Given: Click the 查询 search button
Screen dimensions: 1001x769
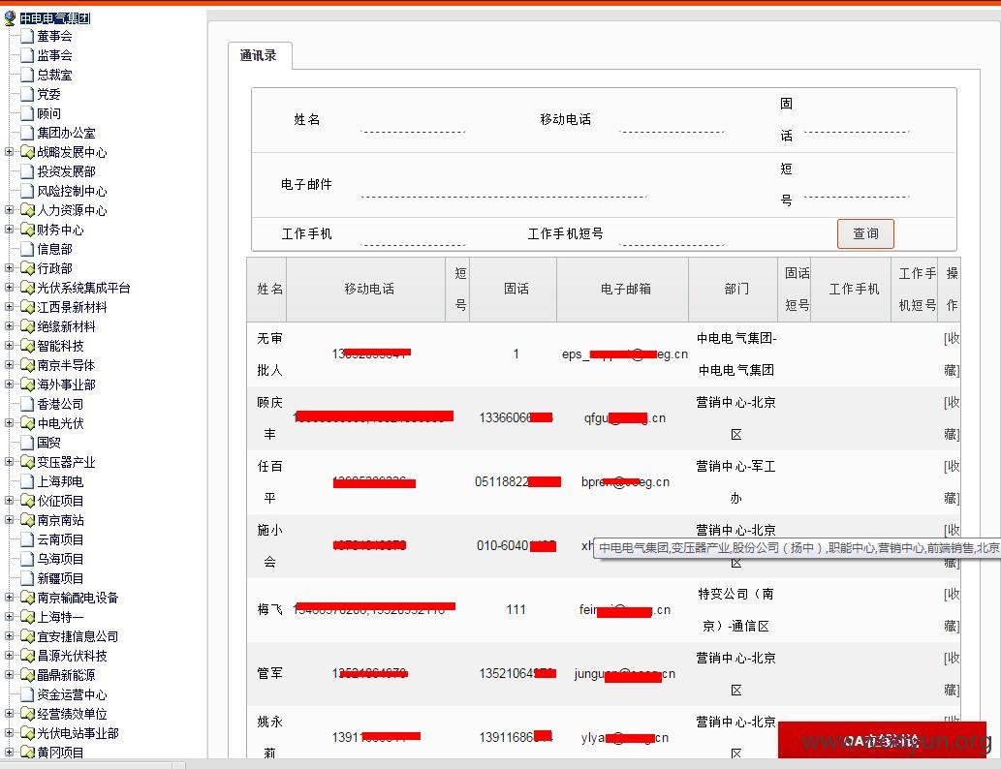Looking at the screenshot, I should (865, 233).
